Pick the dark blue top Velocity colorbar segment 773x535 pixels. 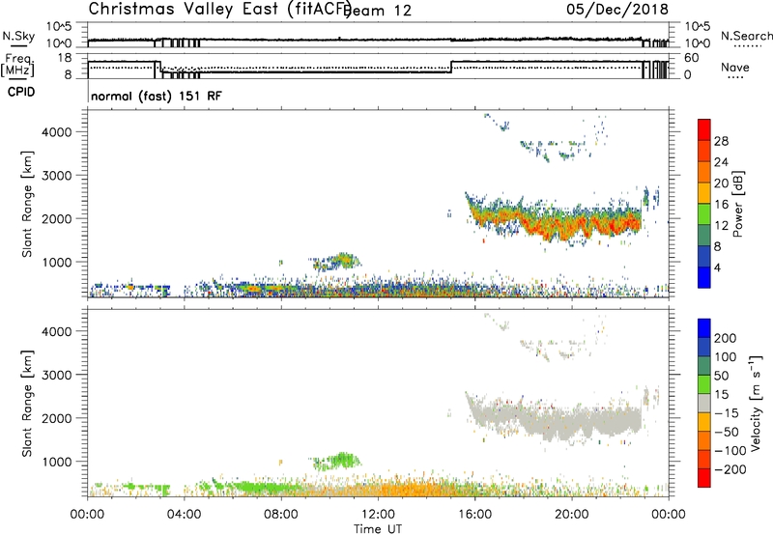click(x=704, y=328)
